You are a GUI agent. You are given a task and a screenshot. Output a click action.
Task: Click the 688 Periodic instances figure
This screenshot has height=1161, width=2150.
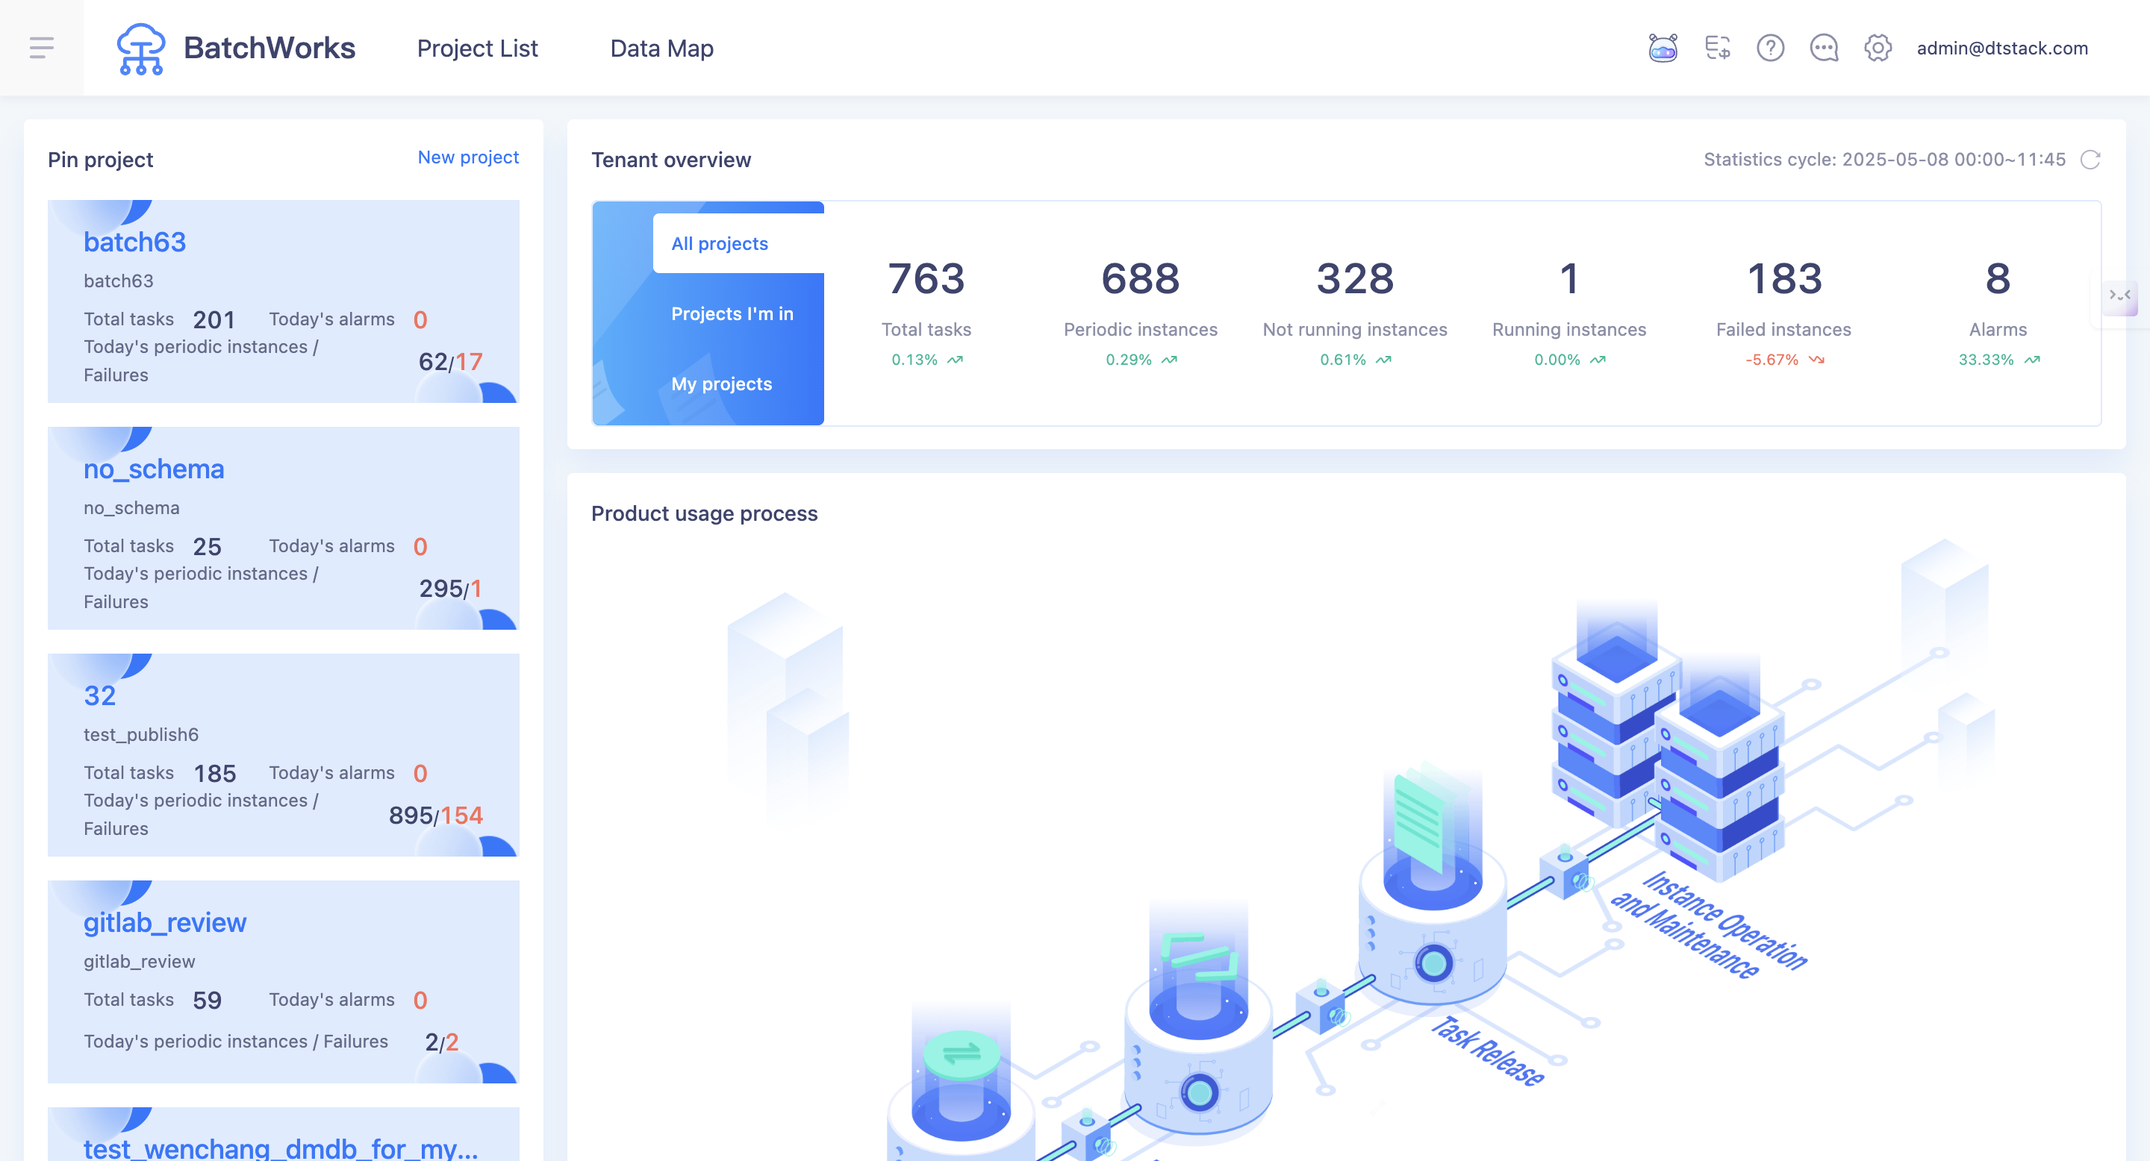point(1140,278)
